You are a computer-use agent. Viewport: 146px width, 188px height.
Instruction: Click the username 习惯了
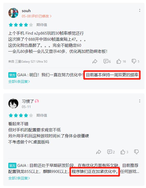pyautogui.click(x=28, y=101)
